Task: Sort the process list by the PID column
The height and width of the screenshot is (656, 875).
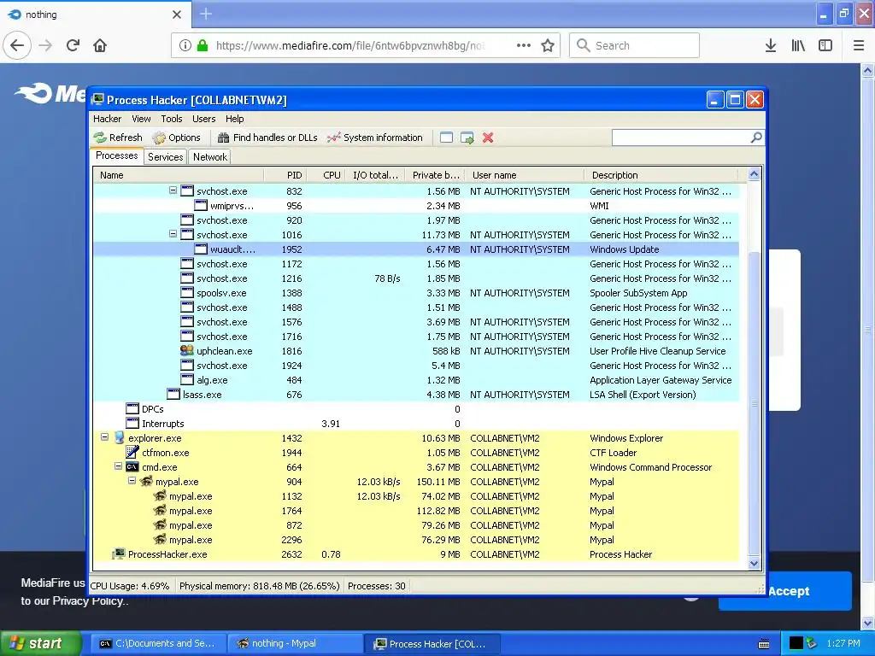Action: click(x=285, y=175)
